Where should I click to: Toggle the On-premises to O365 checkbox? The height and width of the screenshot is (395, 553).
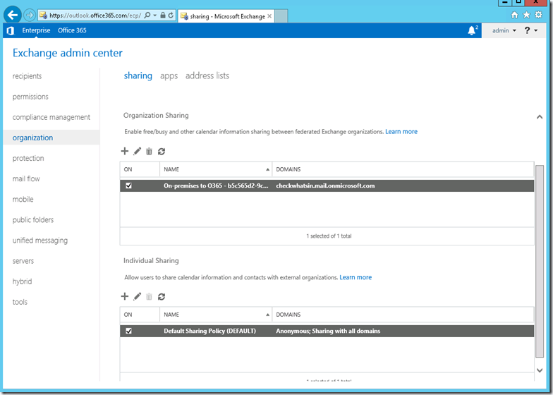[x=128, y=186]
